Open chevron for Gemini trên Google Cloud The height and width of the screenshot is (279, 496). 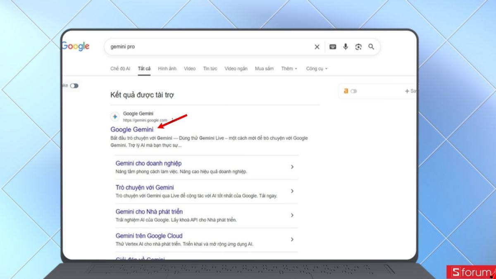tap(292, 239)
